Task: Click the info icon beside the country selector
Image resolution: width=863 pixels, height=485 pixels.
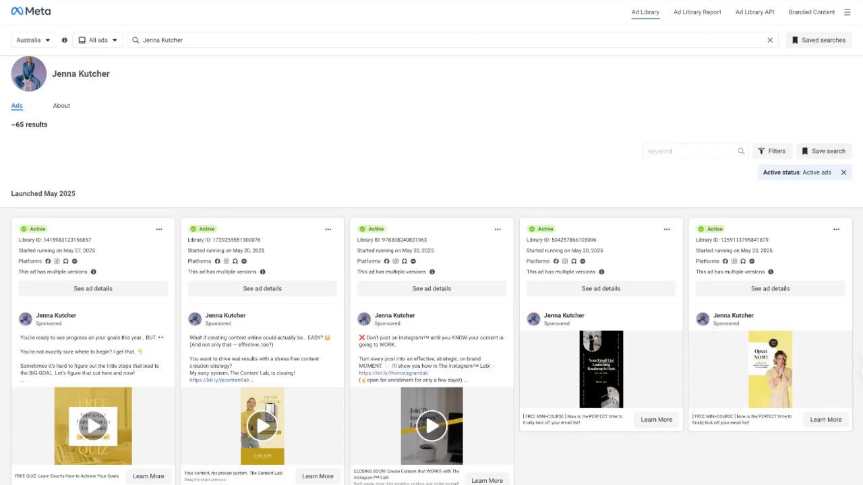Action: pyautogui.click(x=65, y=40)
